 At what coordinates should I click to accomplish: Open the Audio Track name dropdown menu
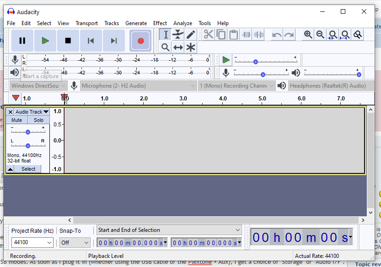[x=32, y=112]
